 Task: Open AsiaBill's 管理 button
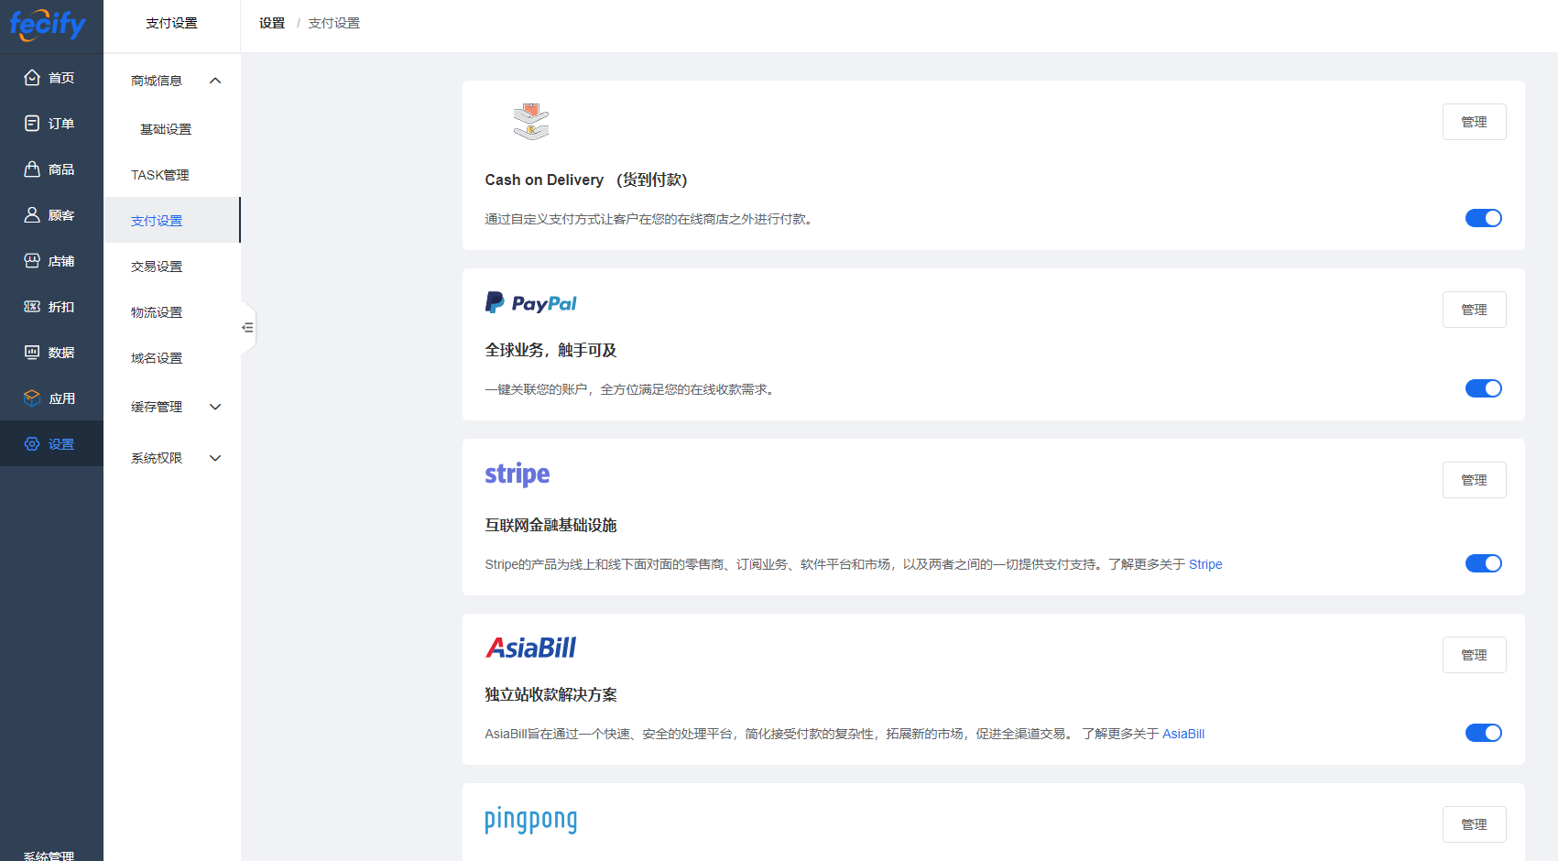pyautogui.click(x=1475, y=655)
